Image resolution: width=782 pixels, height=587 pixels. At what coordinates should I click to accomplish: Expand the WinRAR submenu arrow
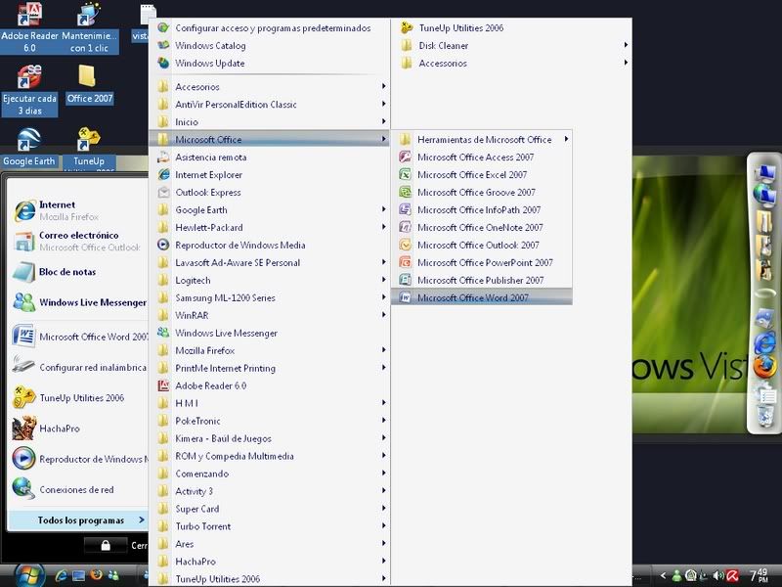click(x=383, y=314)
